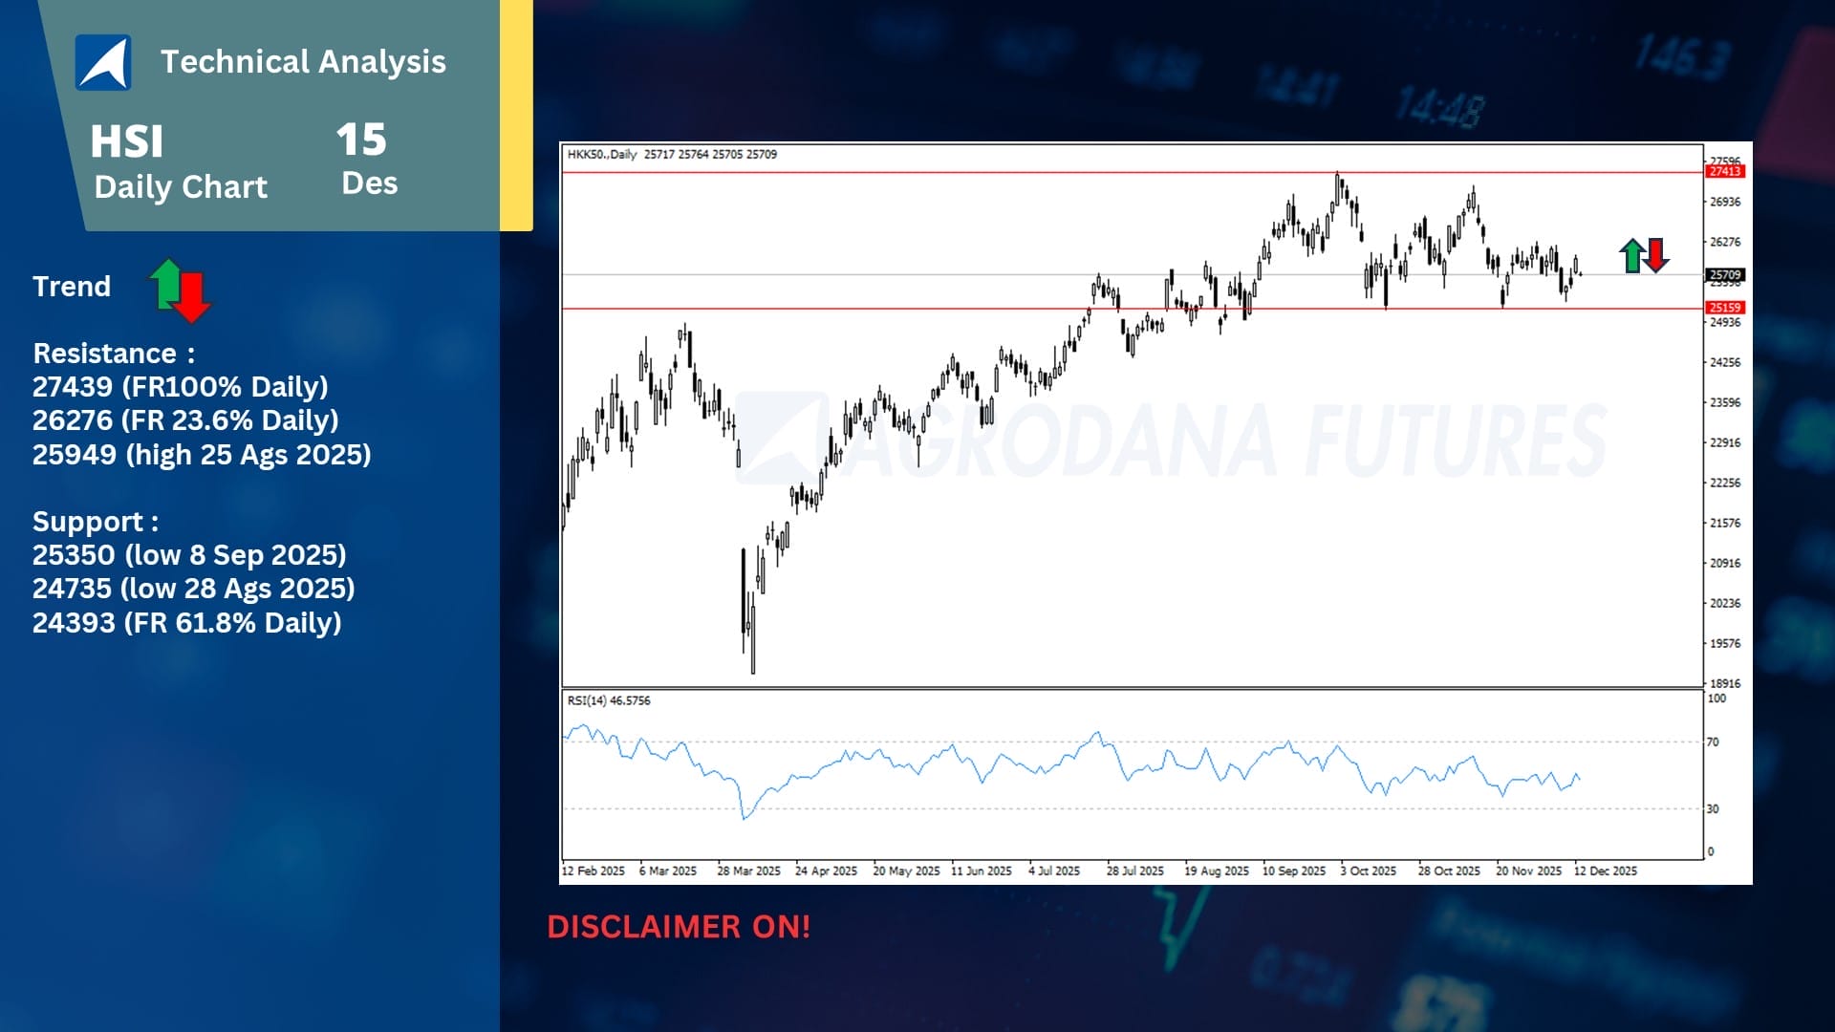Click the red 27413 price label
Viewport: 1835px width, 1032px height.
tap(1725, 171)
